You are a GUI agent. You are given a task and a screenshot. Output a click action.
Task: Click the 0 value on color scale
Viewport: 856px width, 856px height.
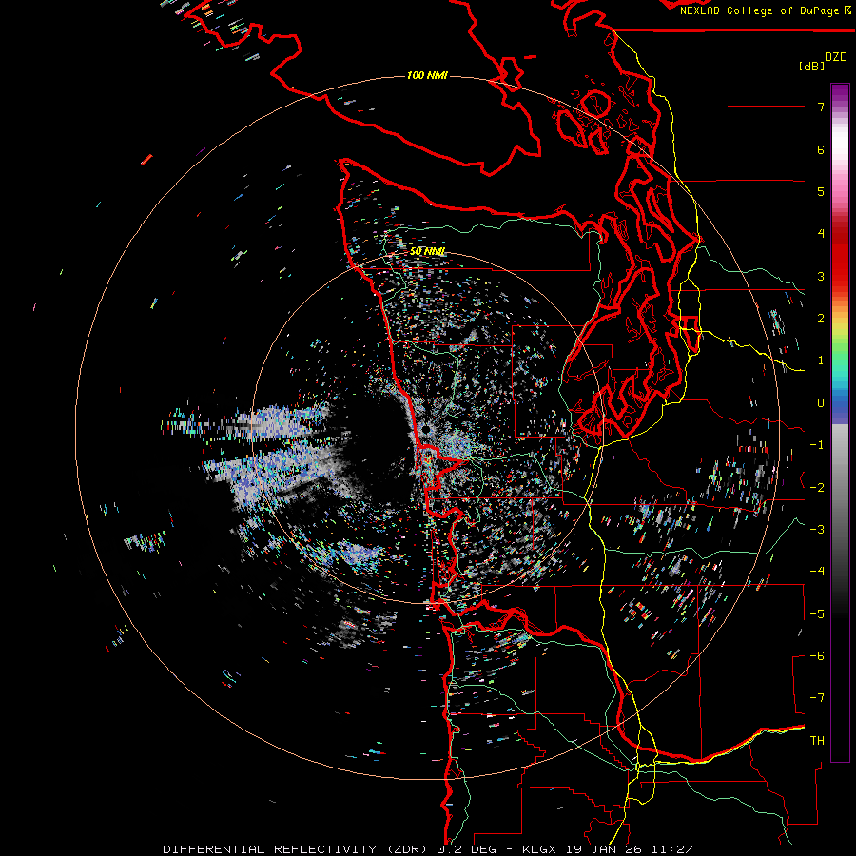(821, 403)
